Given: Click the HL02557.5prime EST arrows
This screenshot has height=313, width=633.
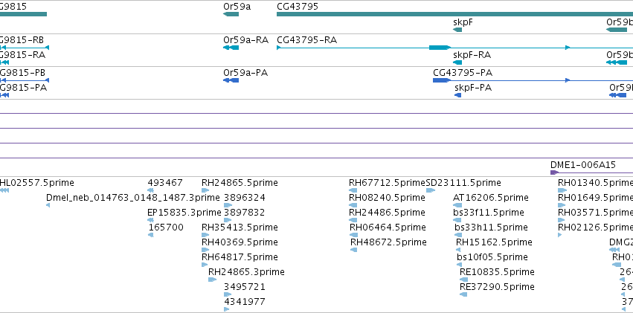Looking at the screenshot, I should click(4, 190).
